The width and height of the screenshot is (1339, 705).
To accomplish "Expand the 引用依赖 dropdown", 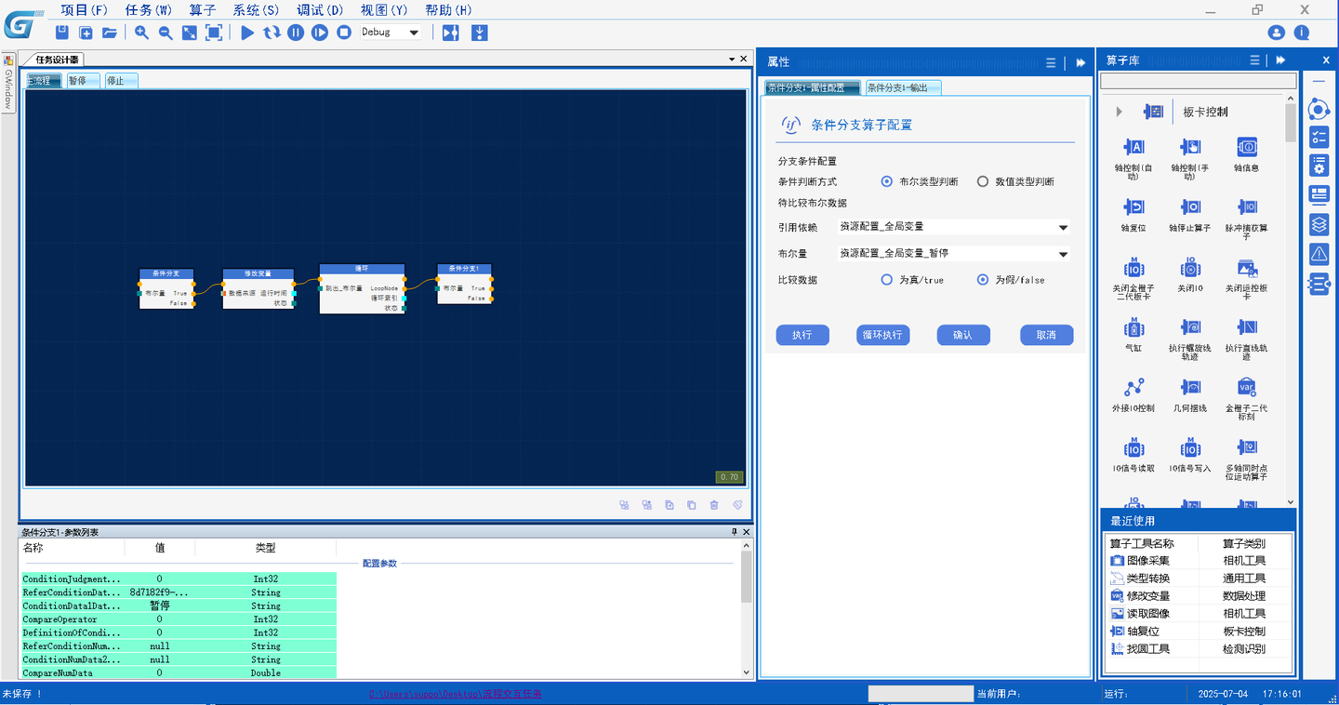I will pyautogui.click(x=1063, y=227).
